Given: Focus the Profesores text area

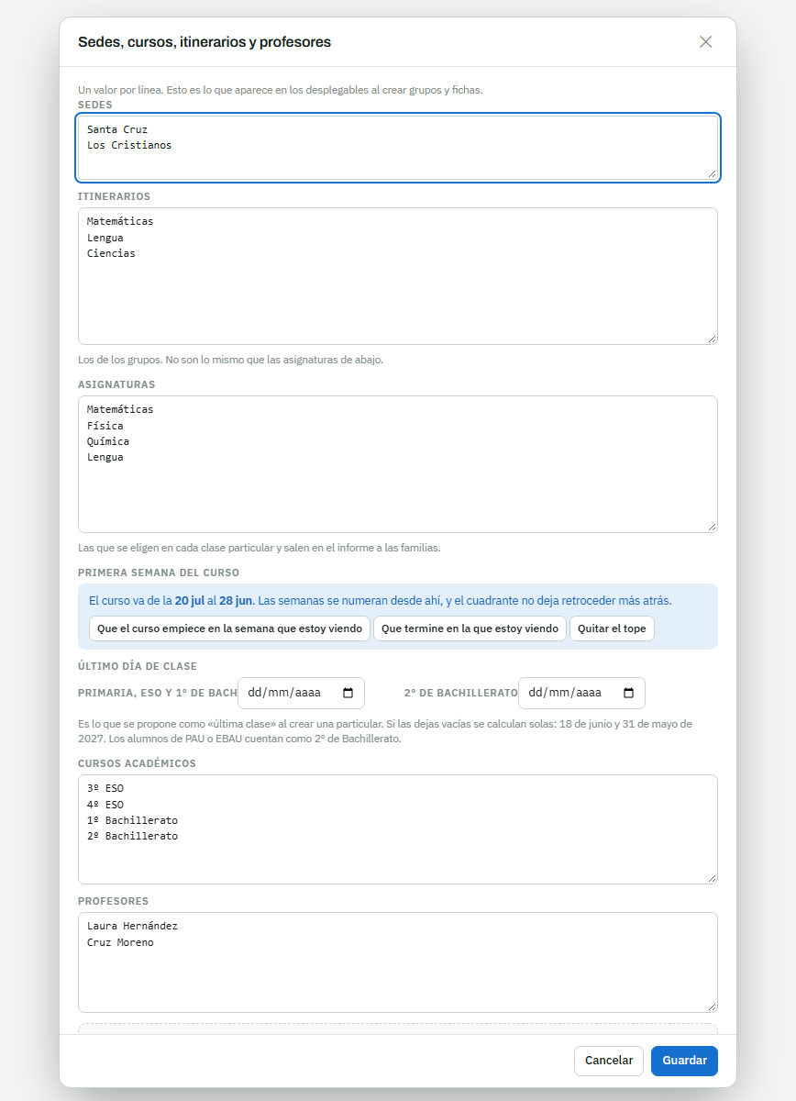Looking at the screenshot, I should pyautogui.click(x=398, y=962).
